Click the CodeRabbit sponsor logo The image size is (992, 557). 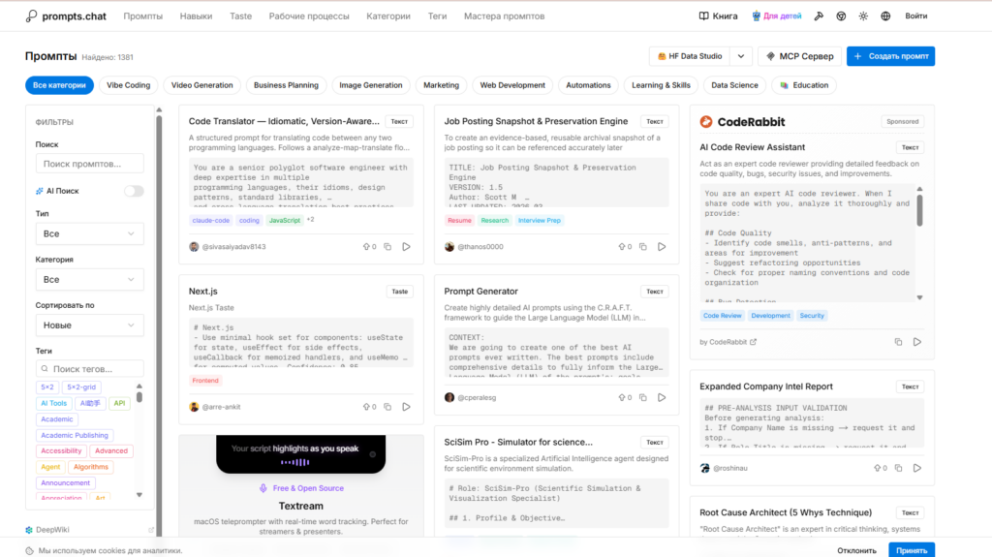pyautogui.click(x=742, y=121)
